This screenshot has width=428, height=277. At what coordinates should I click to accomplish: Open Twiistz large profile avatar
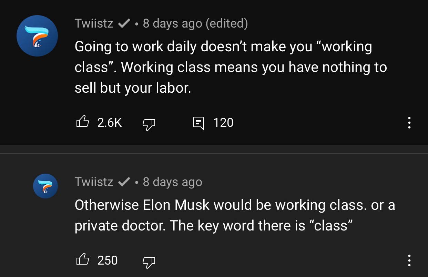pyautogui.click(x=37, y=36)
